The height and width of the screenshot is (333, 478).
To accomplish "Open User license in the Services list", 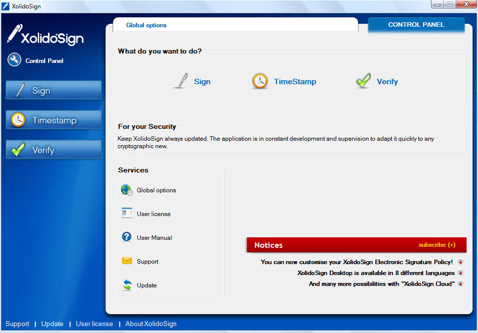I will 154,214.
